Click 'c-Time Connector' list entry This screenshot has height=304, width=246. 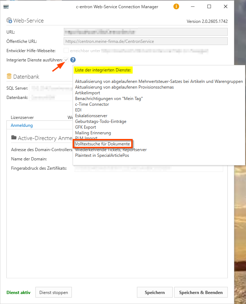tap(92, 104)
